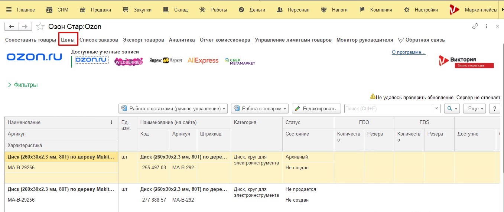Click the Доступно column header
The height and width of the screenshot is (212, 504).
point(475,140)
